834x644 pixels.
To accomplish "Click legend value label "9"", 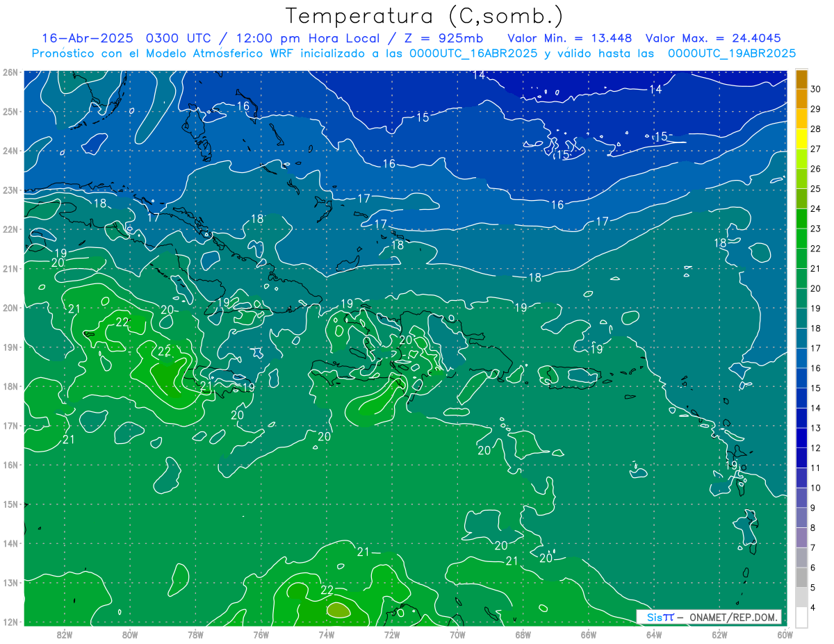I will pyautogui.click(x=813, y=508).
